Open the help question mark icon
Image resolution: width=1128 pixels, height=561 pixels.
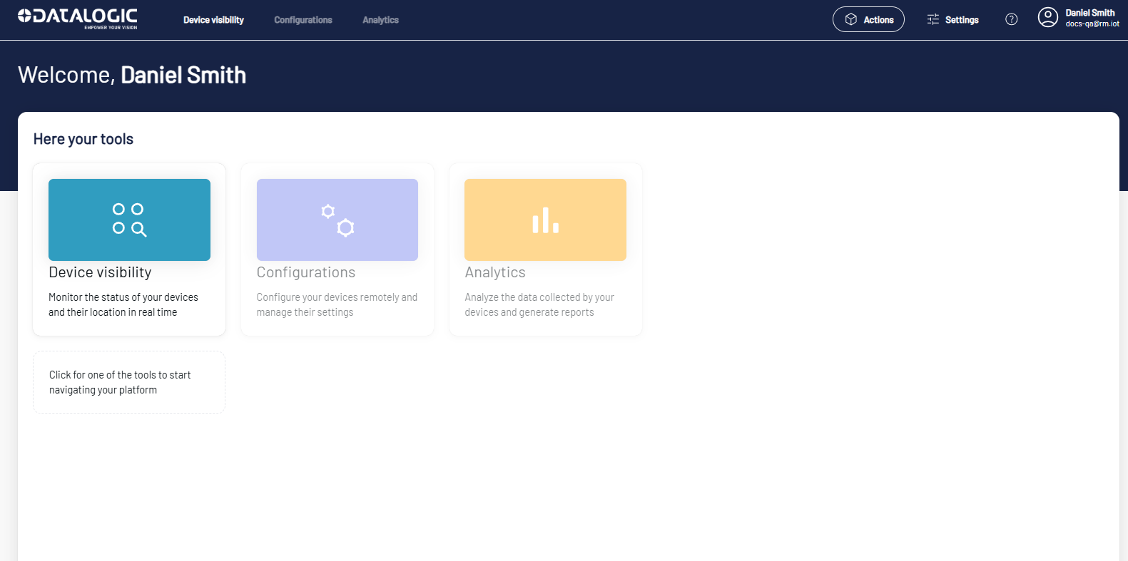pos(1011,19)
